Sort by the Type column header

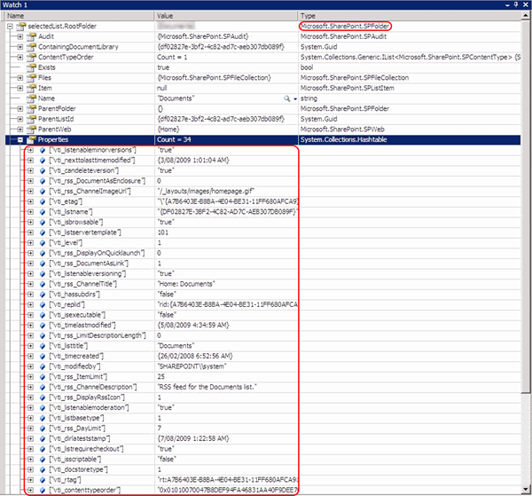pos(410,16)
